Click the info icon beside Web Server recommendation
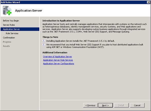The image size is (151, 111). [x=44, y=45]
